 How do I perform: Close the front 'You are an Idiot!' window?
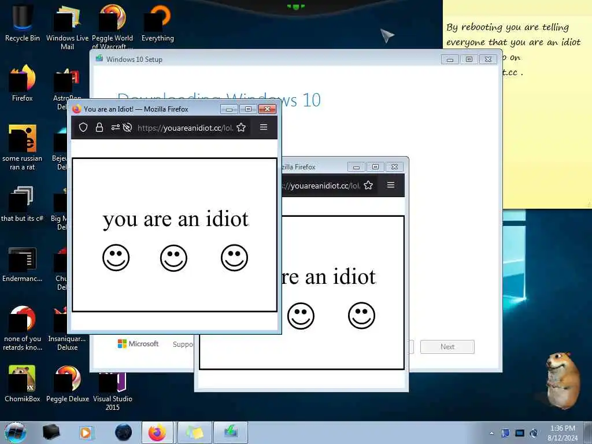click(267, 109)
